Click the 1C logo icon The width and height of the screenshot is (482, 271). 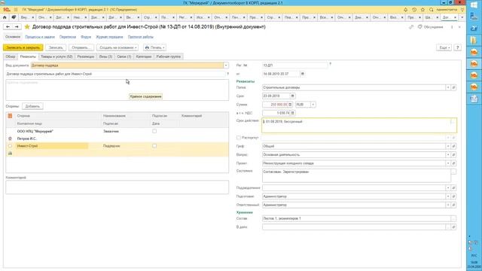(x=7, y=10)
